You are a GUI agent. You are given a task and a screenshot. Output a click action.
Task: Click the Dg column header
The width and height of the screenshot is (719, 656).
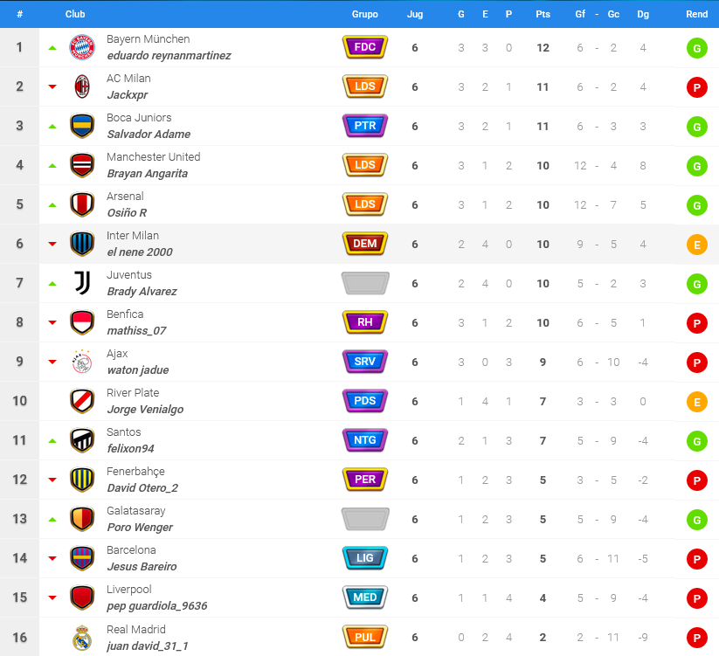click(643, 14)
